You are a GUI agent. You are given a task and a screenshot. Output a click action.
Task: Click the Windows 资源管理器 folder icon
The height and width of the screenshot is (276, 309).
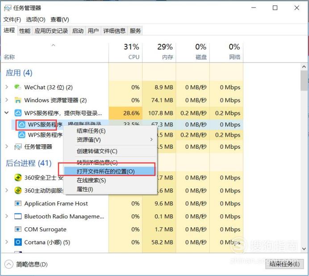(x=18, y=100)
